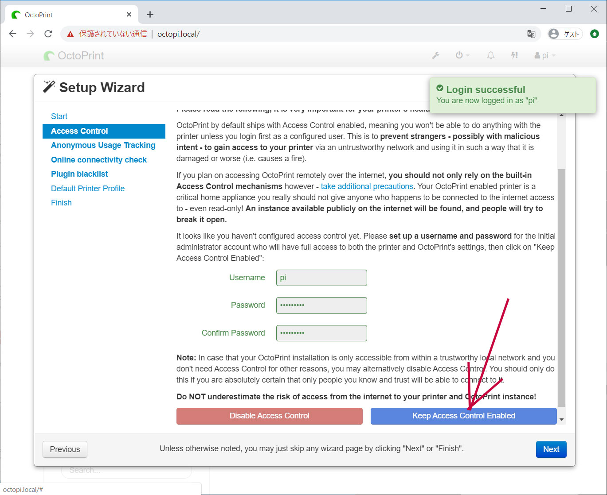This screenshot has height=495, width=607.
Task: Click the Previous wizard button
Action: click(65, 449)
